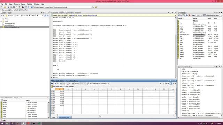Open the Current Folder actions gear menu
The image size is (223, 125).
[48, 16]
